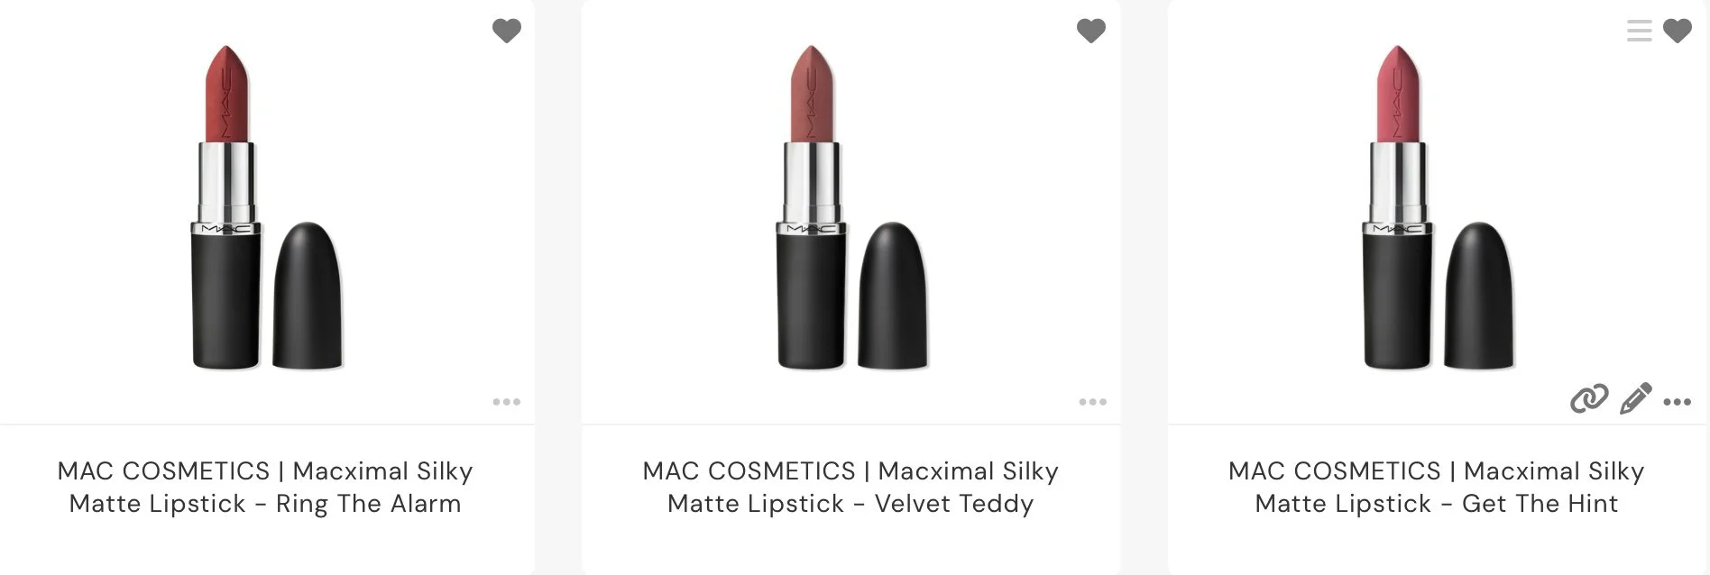The height and width of the screenshot is (575, 1710).
Task: Click the mauve Velvet Teddy lipstick bullet
Action: pyautogui.click(x=812, y=95)
